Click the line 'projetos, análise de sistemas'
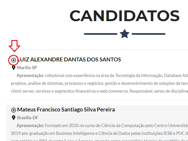 (99, 83)
